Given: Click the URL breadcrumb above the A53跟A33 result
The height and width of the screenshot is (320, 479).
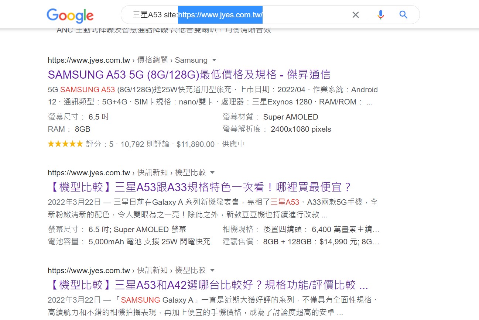Looking at the screenshot, I should [127, 173].
